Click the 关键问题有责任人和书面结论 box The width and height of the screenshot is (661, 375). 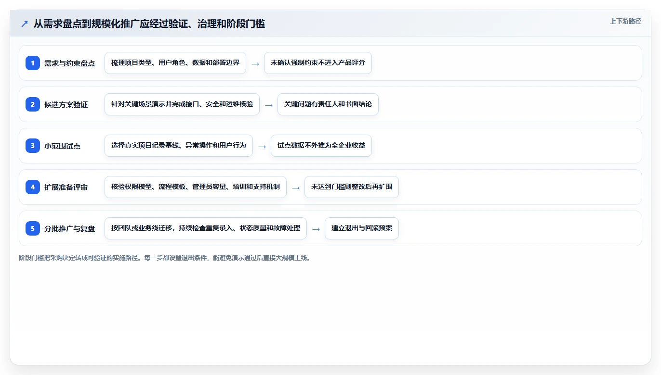pos(328,104)
